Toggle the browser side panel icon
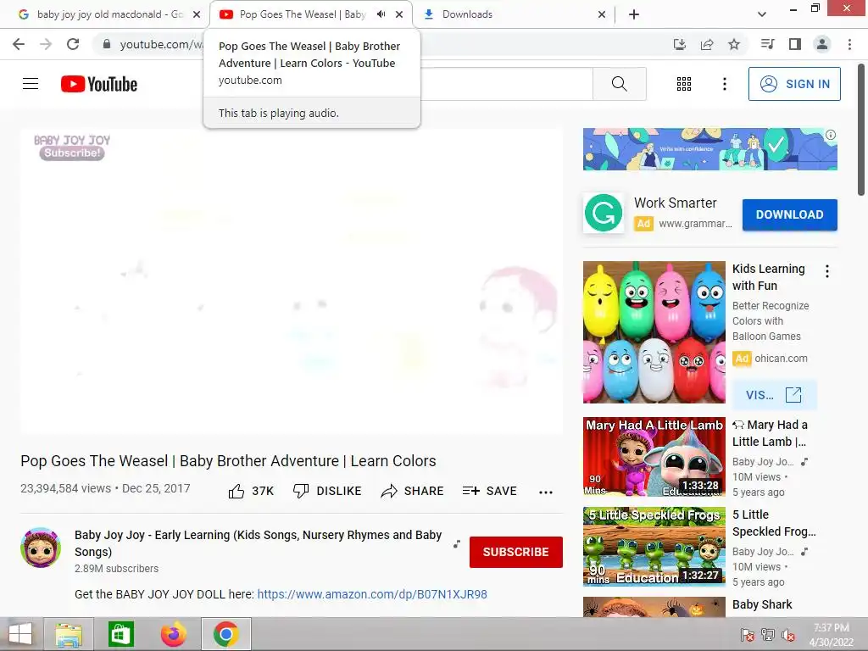This screenshot has width=868, height=651. (x=795, y=44)
